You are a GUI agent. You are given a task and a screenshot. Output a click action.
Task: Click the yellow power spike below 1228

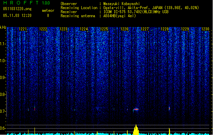[x=169, y=131]
